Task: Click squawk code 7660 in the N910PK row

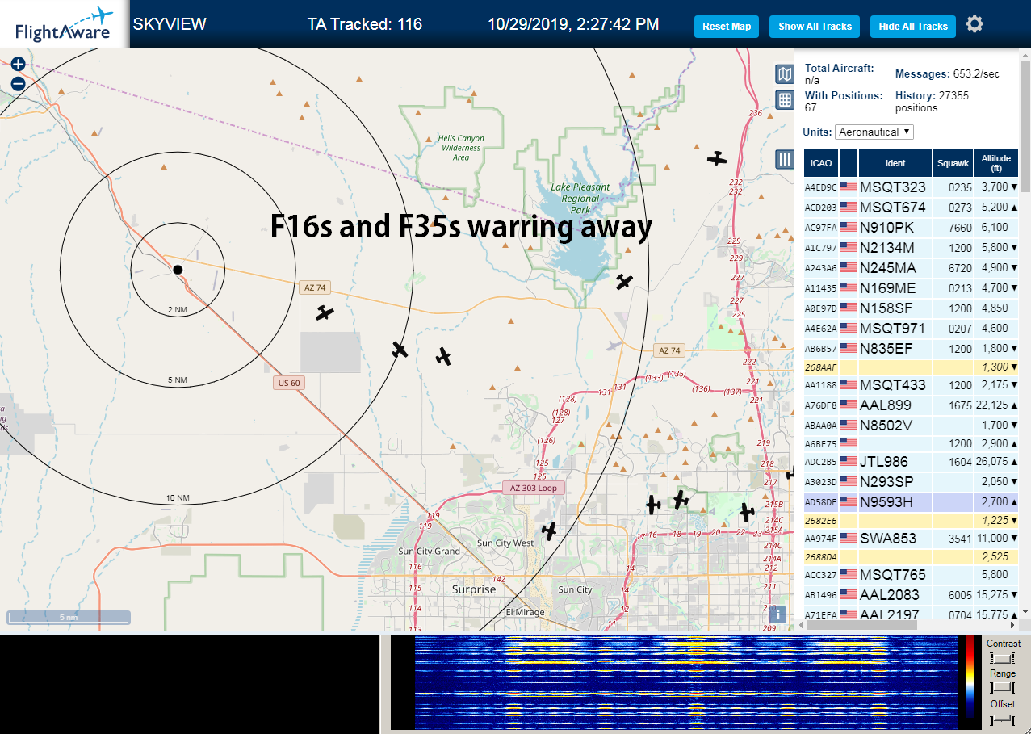Action: [960, 228]
